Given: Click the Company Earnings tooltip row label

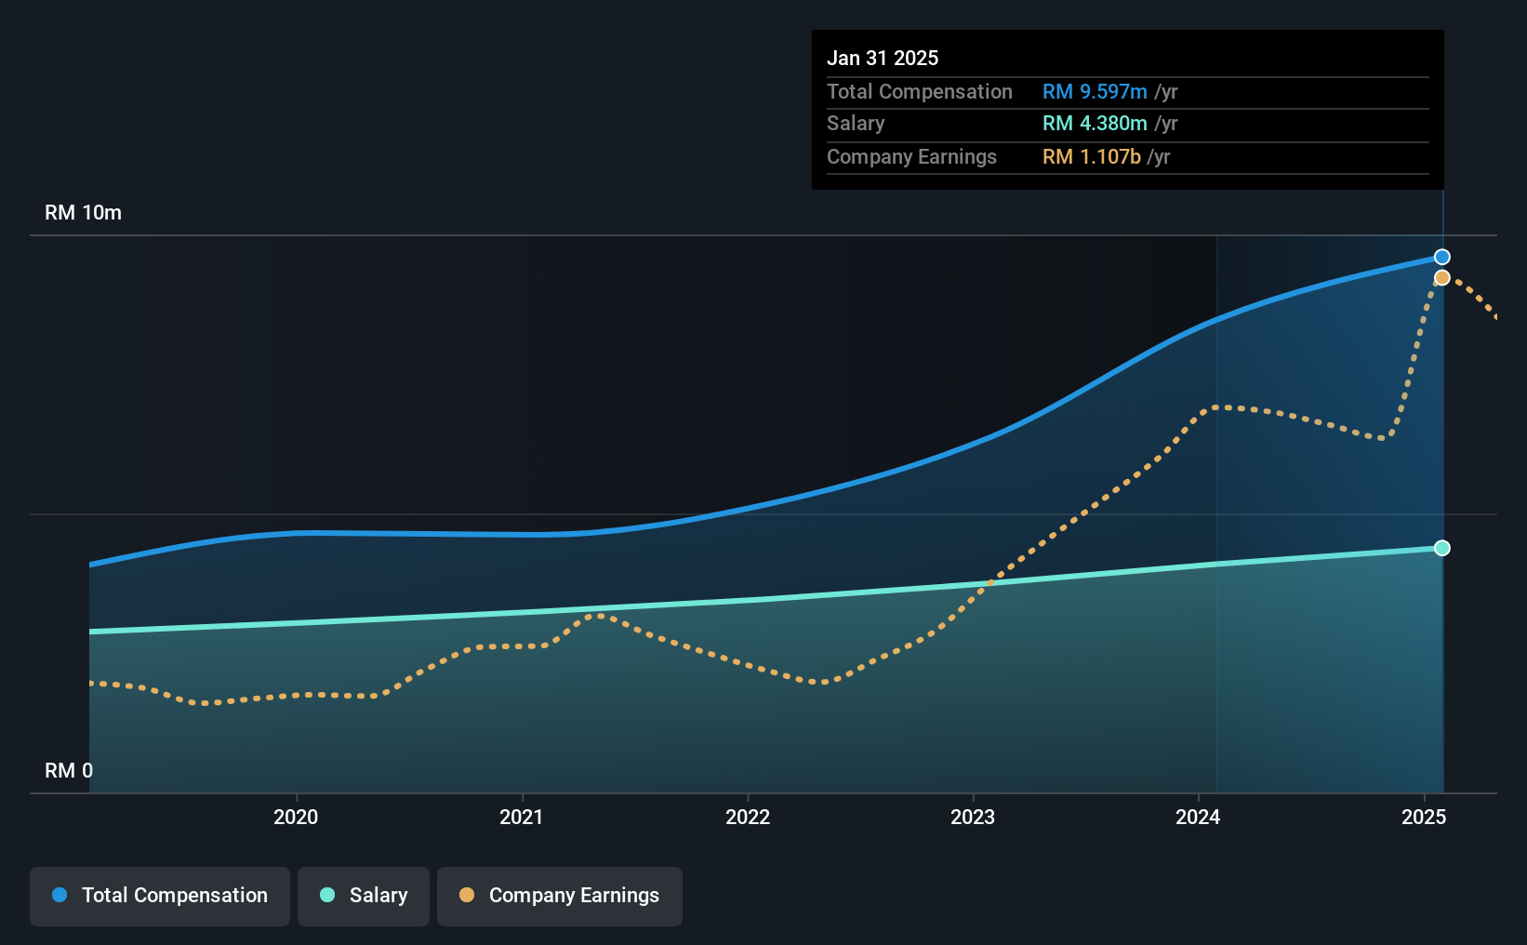Looking at the screenshot, I should pyautogui.click(x=911, y=156).
